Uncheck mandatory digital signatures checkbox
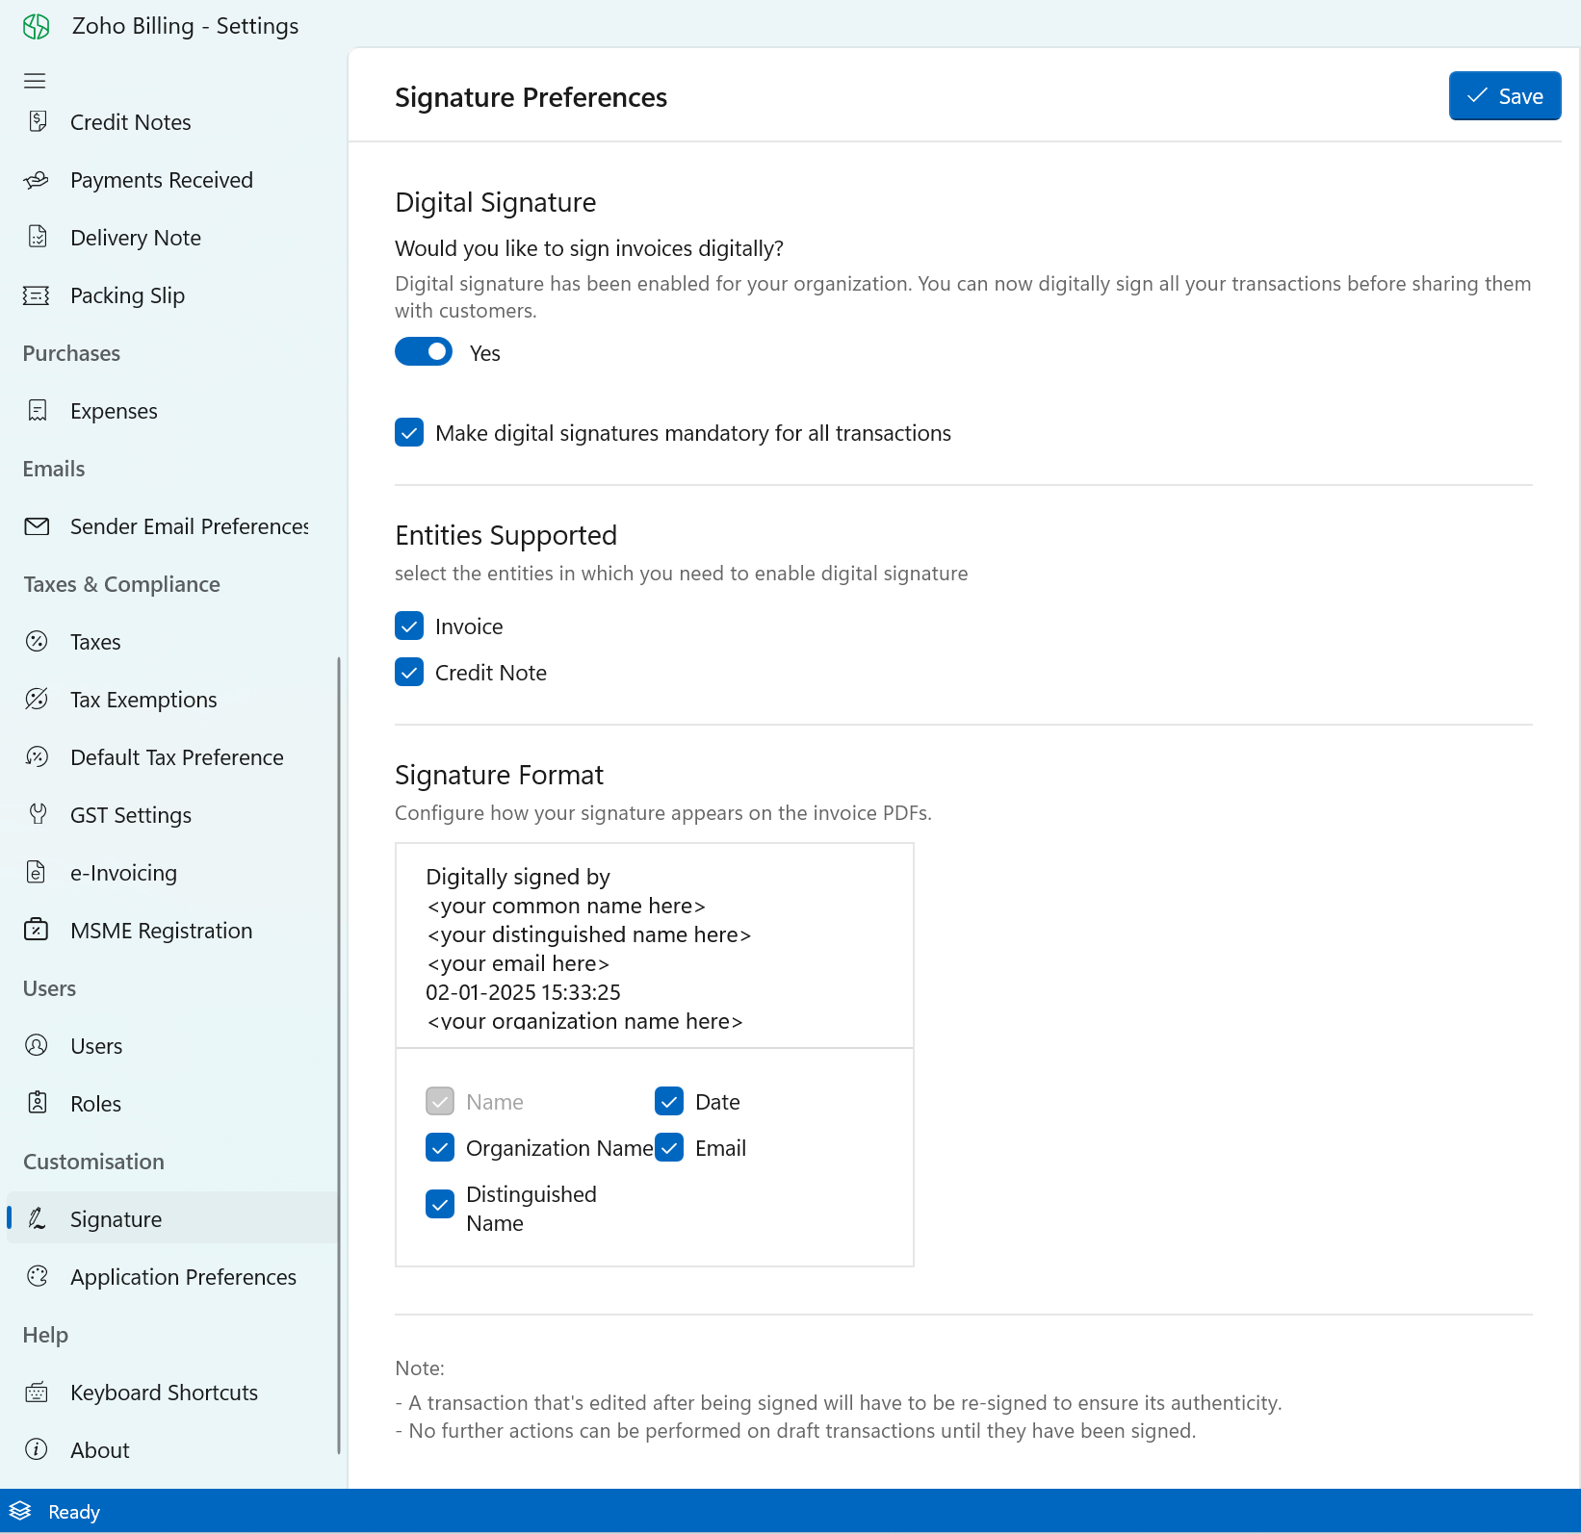1581x1534 pixels. click(x=409, y=433)
